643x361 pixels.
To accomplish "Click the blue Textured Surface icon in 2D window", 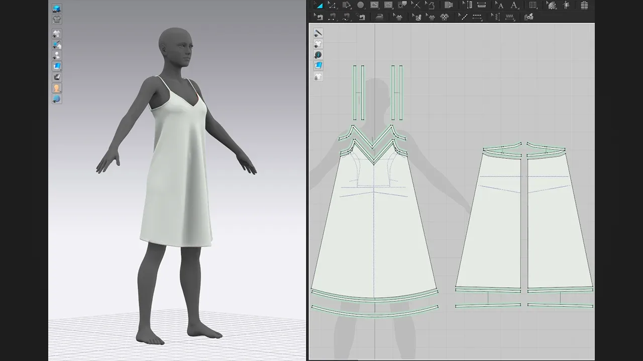I will 318,66.
